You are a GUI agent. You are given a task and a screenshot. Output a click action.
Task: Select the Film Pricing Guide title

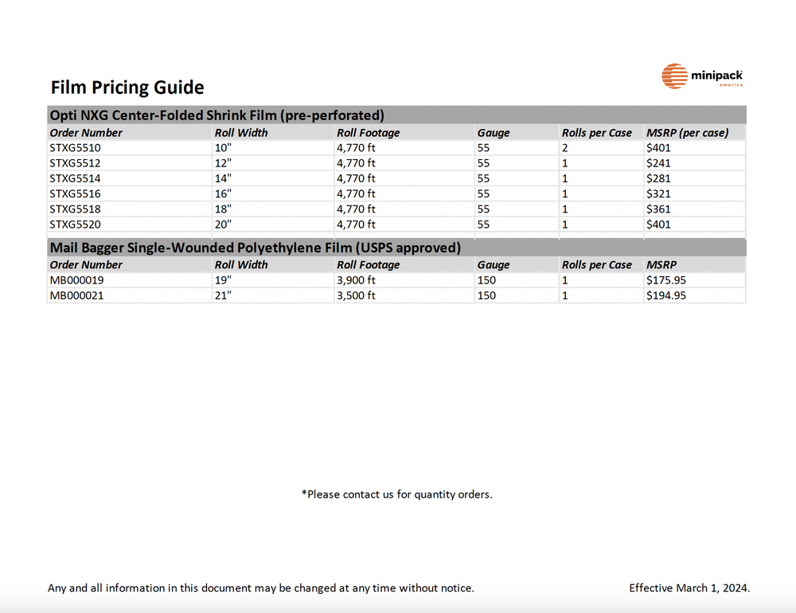pos(127,88)
